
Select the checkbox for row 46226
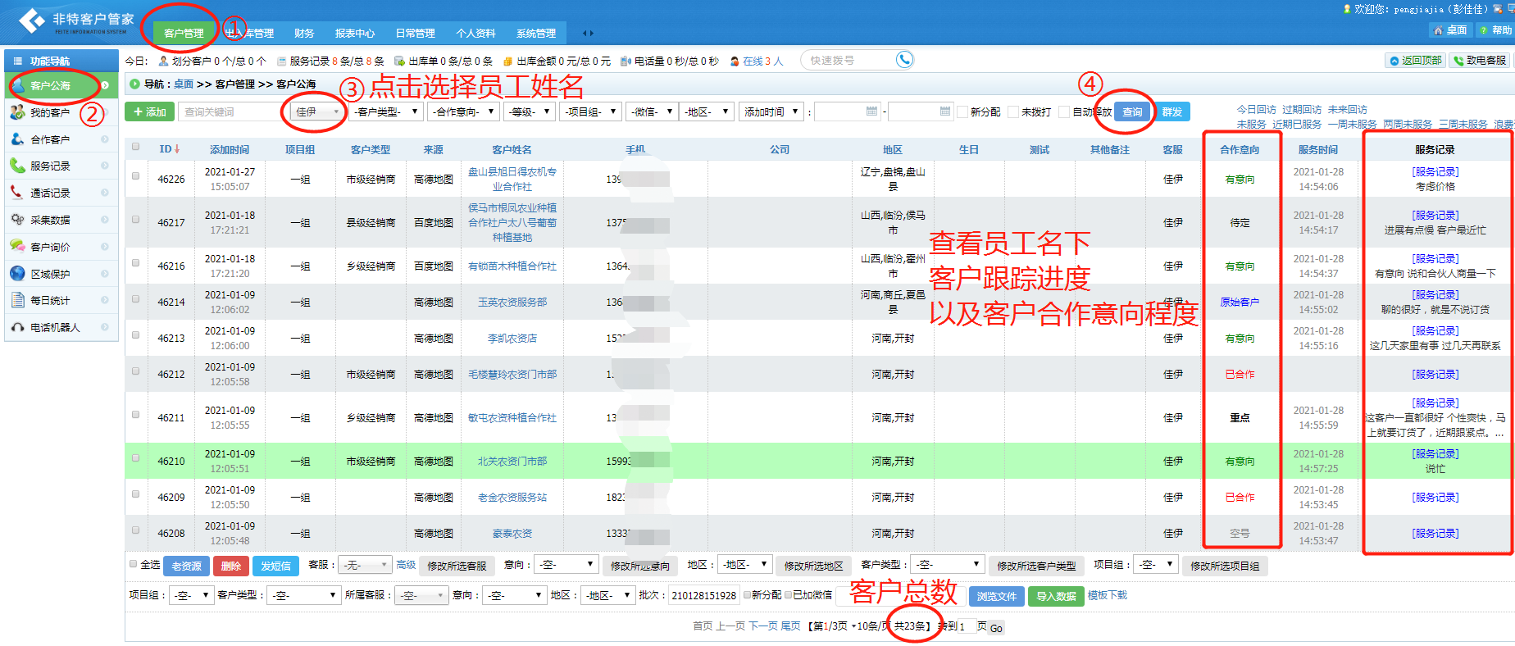135,175
